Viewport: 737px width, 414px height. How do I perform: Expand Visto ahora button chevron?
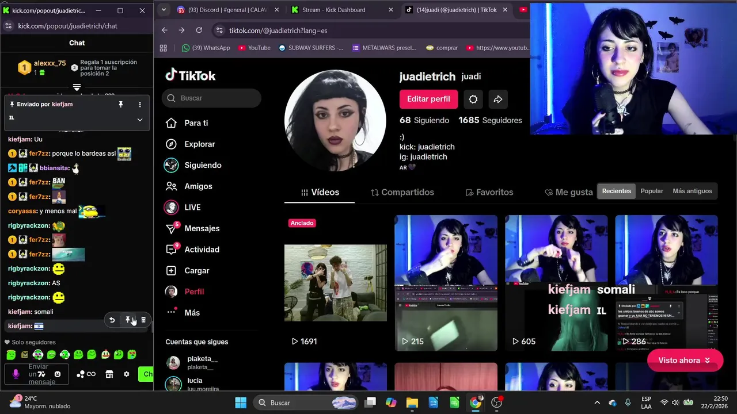(x=708, y=361)
